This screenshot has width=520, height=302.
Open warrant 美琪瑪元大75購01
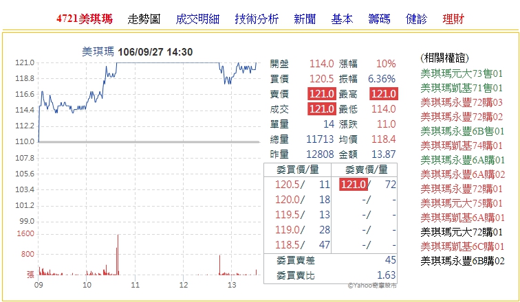(x=462, y=203)
